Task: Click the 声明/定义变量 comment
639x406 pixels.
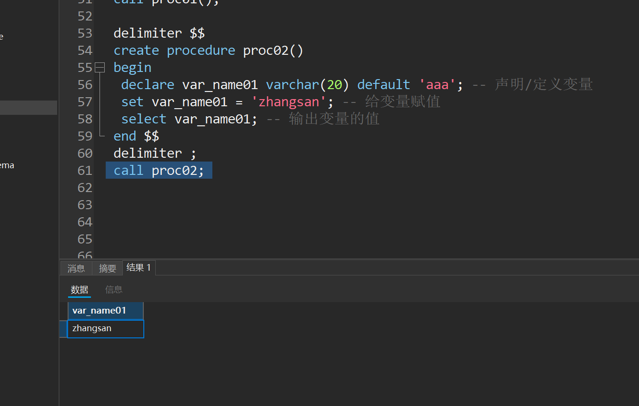Action: [x=532, y=85]
